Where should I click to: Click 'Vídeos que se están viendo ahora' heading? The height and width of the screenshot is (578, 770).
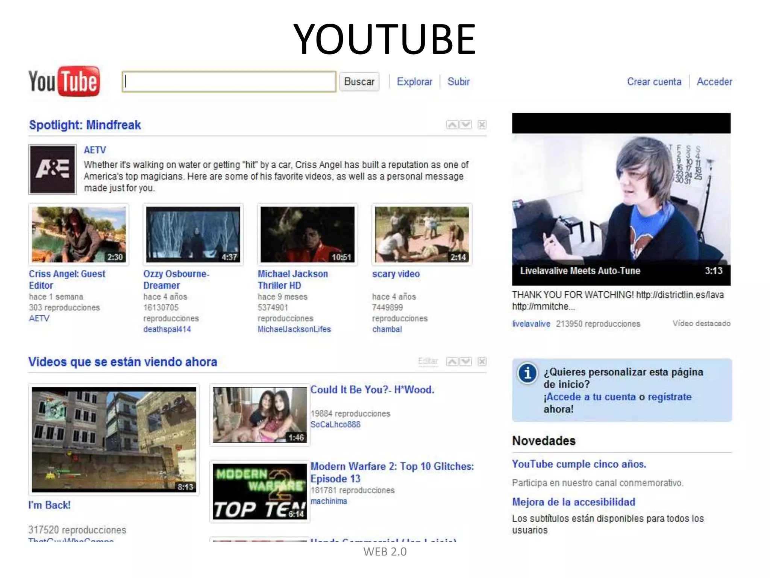123,362
